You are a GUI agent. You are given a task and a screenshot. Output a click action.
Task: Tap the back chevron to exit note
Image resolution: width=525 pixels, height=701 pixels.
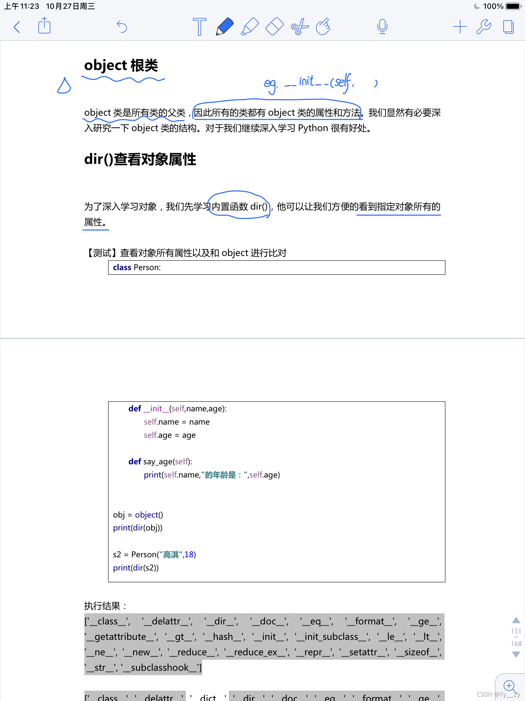tap(17, 27)
